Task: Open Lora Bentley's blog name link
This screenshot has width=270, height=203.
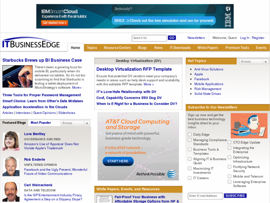Action: [35, 134]
